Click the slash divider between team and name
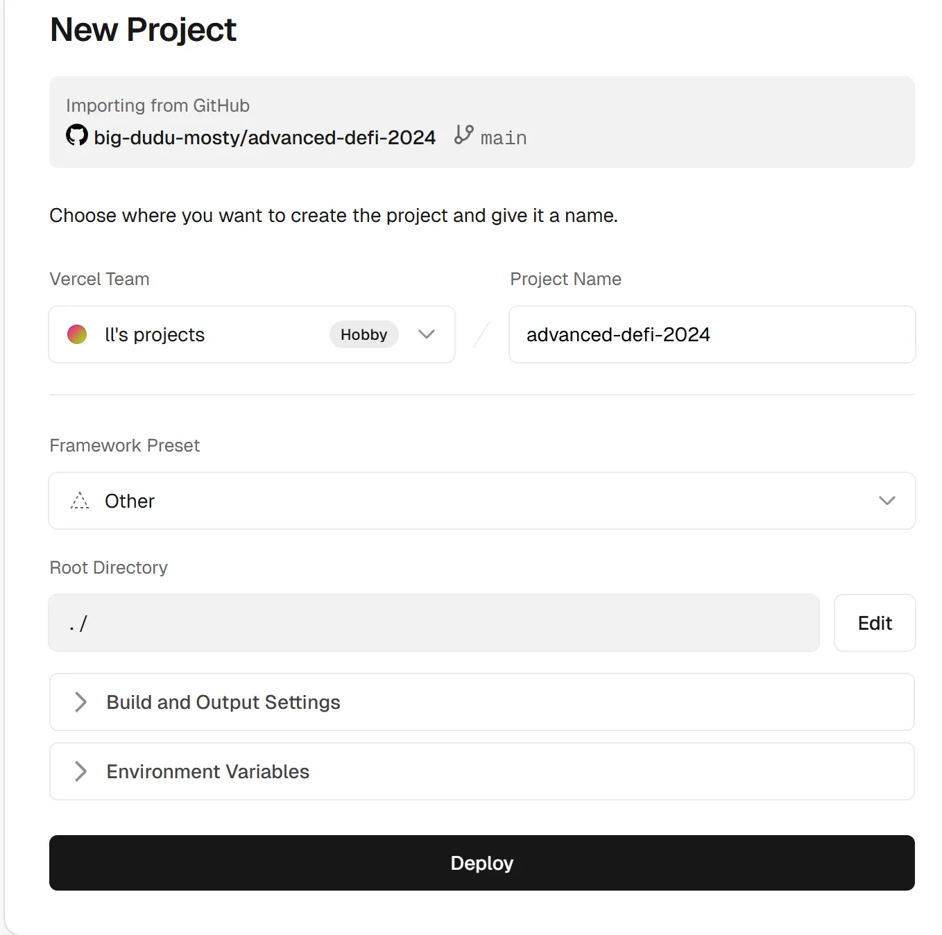The height and width of the screenshot is (935, 942). point(481,334)
